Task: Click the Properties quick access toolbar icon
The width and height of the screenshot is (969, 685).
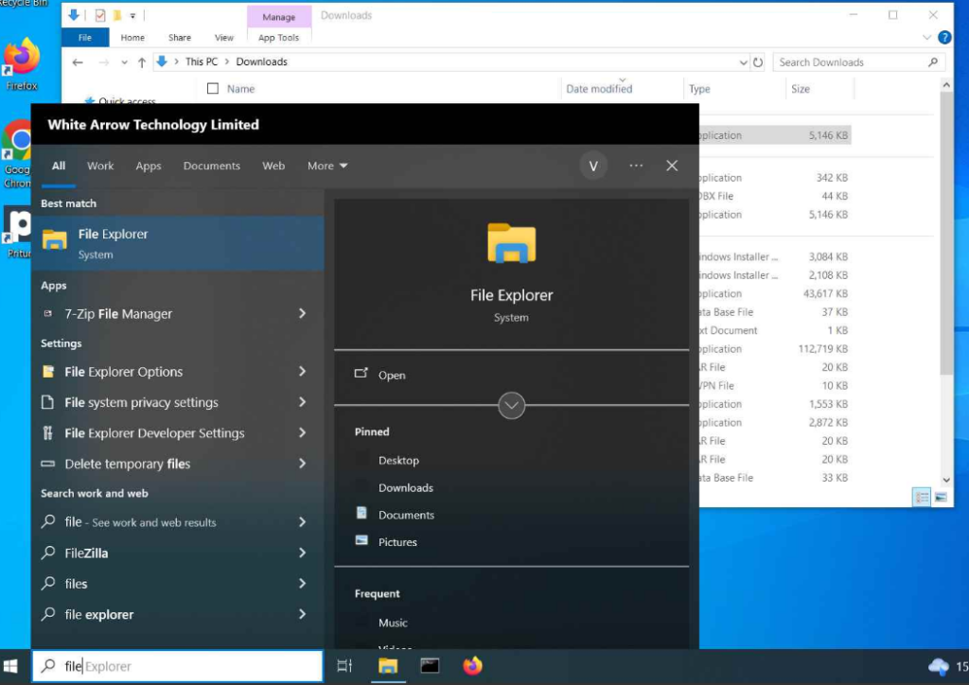Action: click(x=100, y=15)
